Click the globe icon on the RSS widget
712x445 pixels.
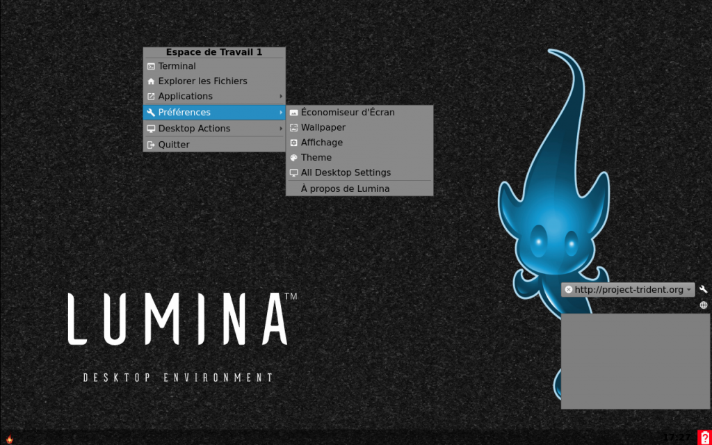pyautogui.click(x=703, y=305)
